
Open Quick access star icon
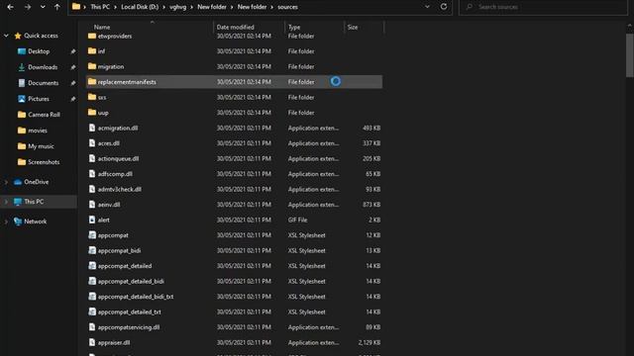click(18, 36)
